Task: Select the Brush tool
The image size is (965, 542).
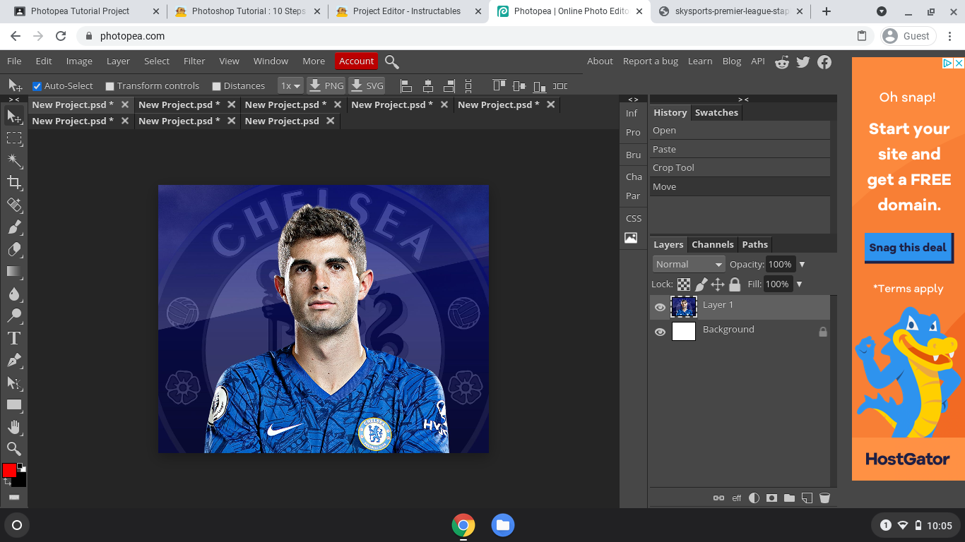Action: pyautogui.click(x=14, y=227)
